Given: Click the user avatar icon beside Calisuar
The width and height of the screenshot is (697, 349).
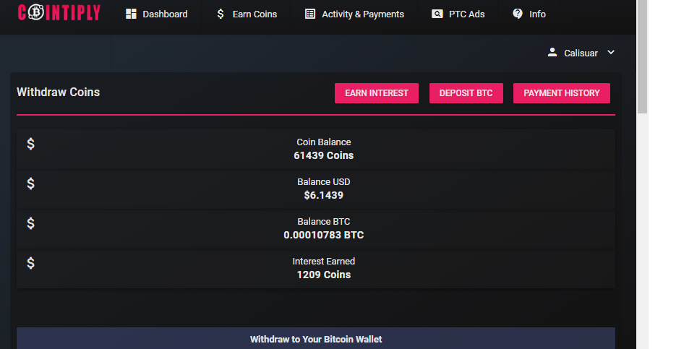Looking at the screenshot, I should (x=552, y=53).
